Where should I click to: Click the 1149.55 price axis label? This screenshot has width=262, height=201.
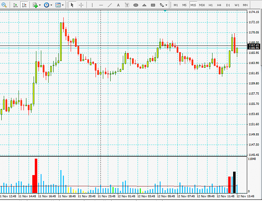point(254,135)
